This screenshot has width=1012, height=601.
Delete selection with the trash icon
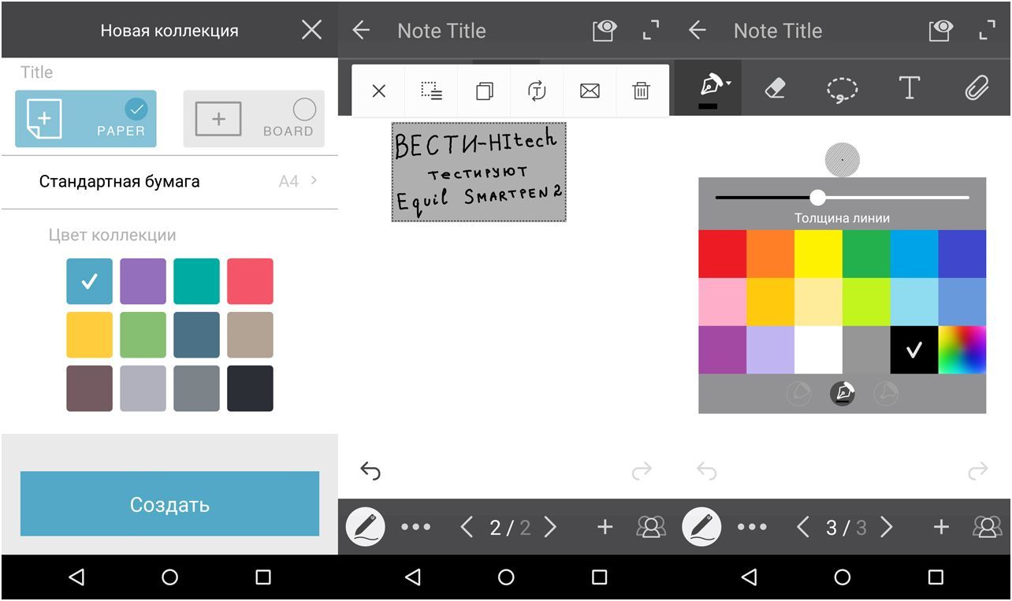(x=642, y=91)
